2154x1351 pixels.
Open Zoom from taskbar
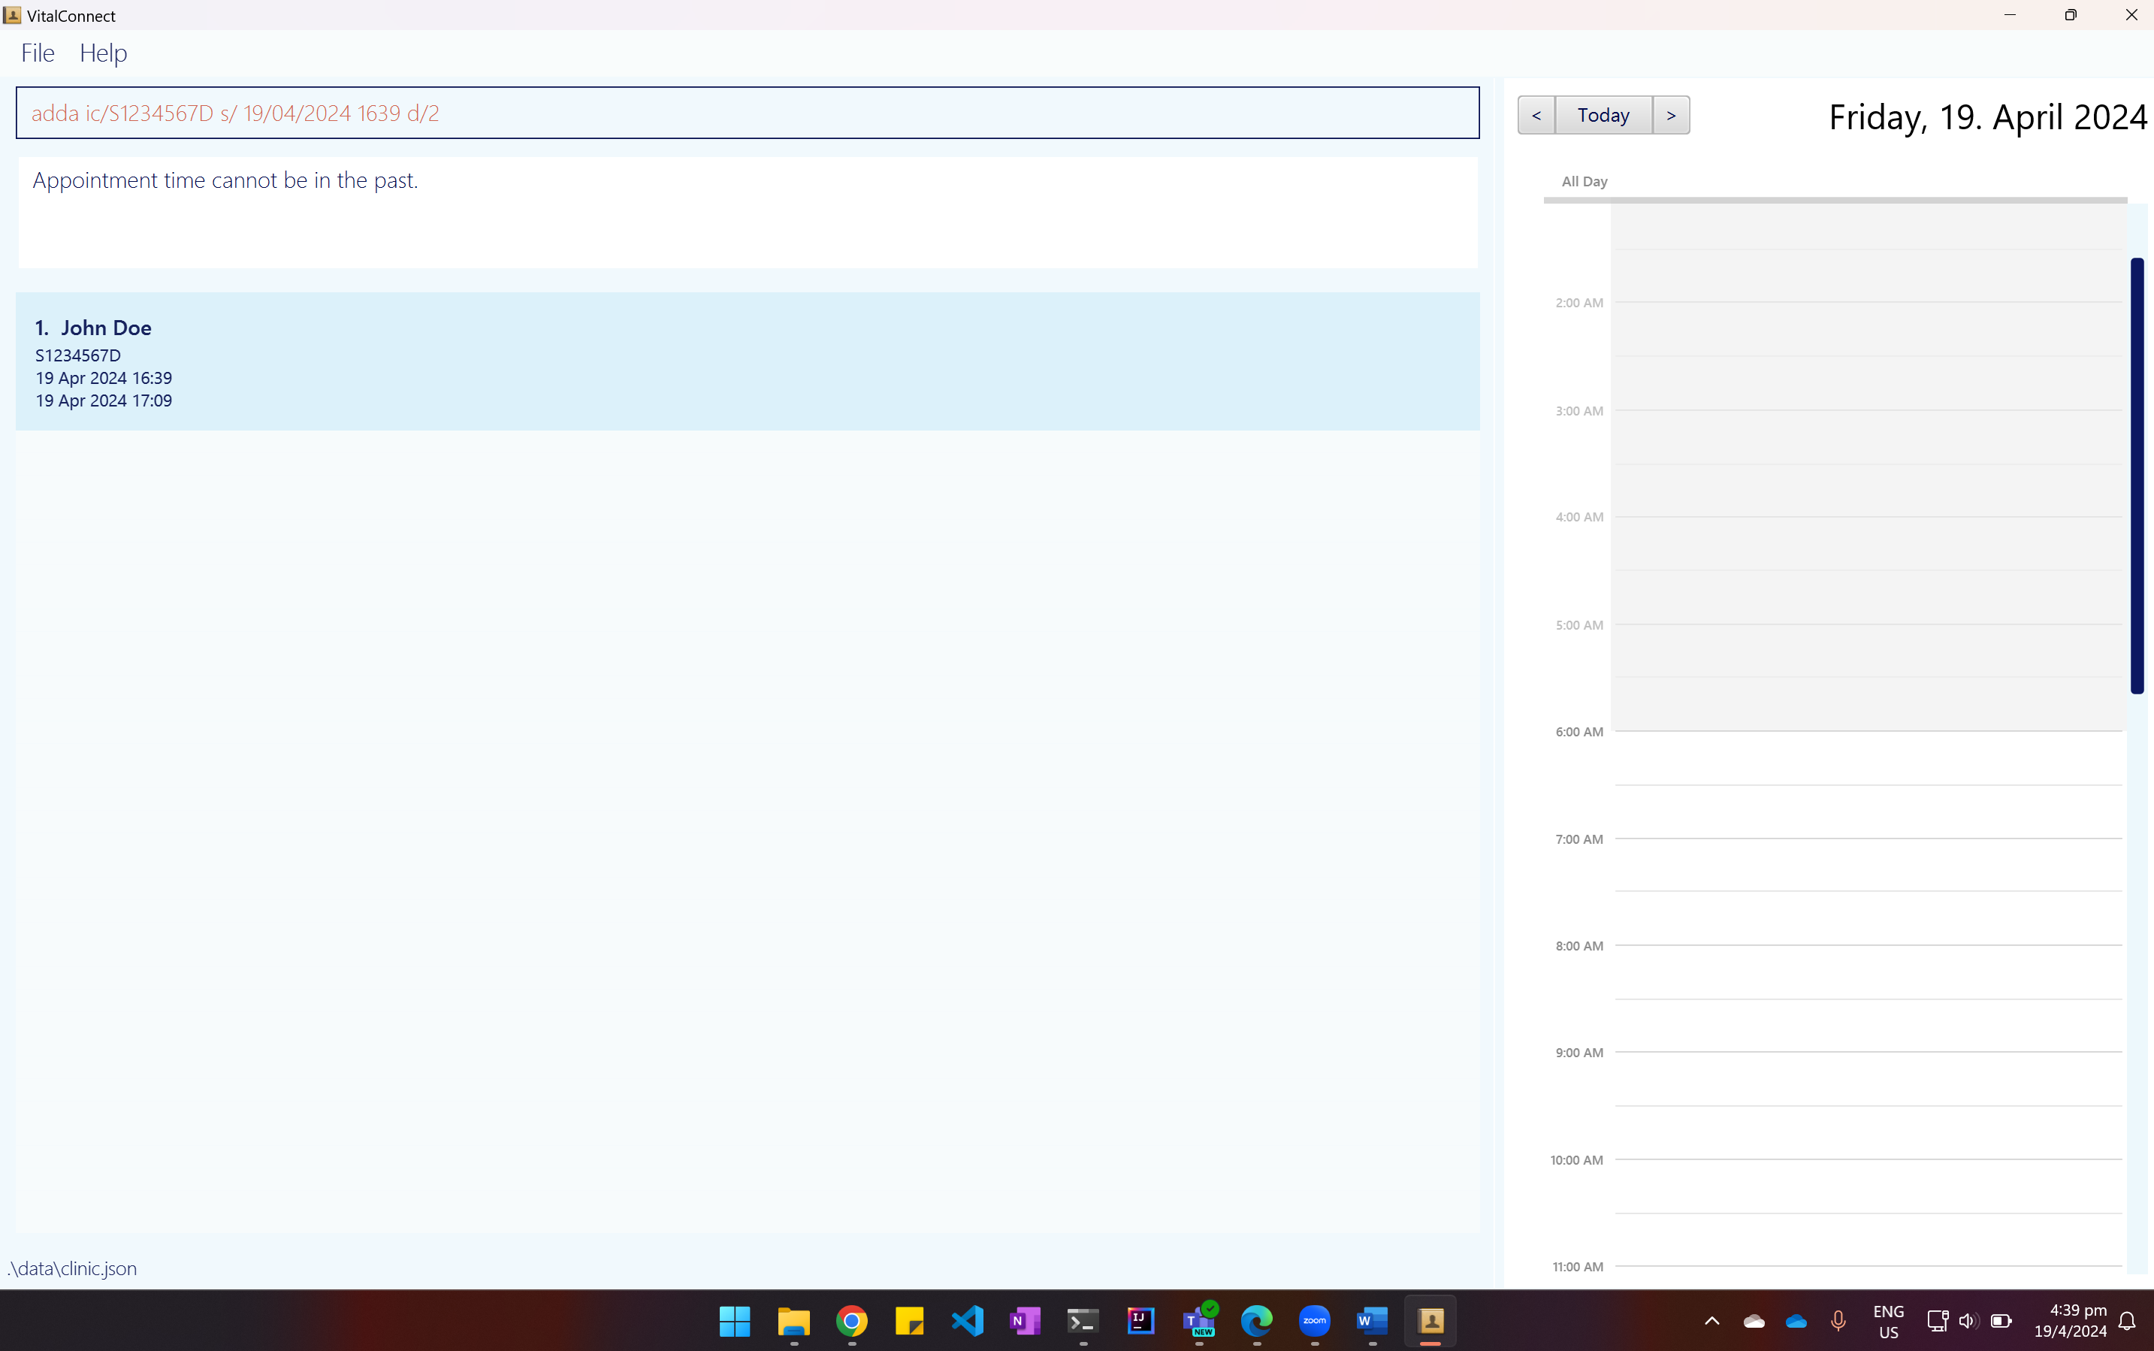pyautogui.click(x=1314, y=1321)
